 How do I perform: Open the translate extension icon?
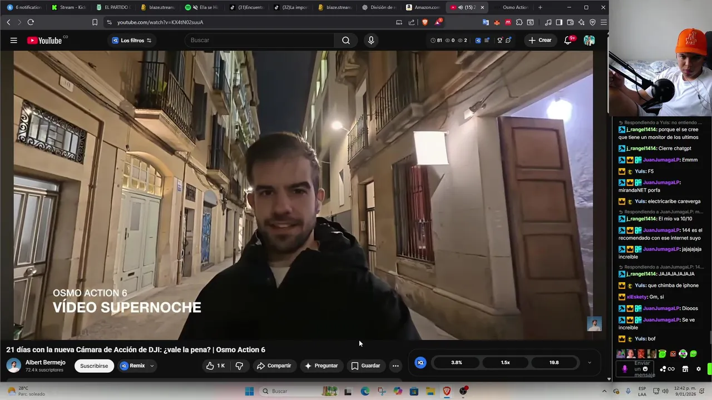(486, 22)
